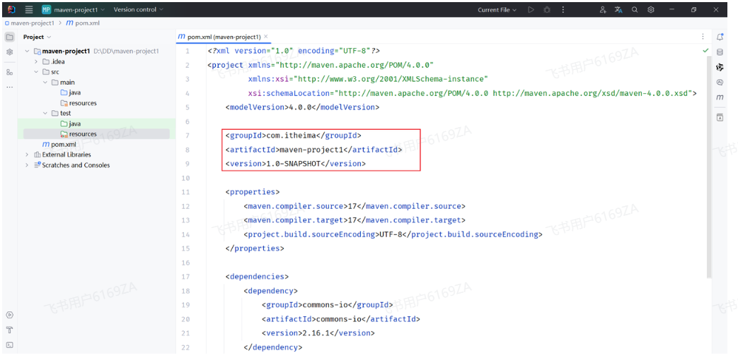Run the current file with play button
This screenshot has height=360, width=738.
coord(531,10)
